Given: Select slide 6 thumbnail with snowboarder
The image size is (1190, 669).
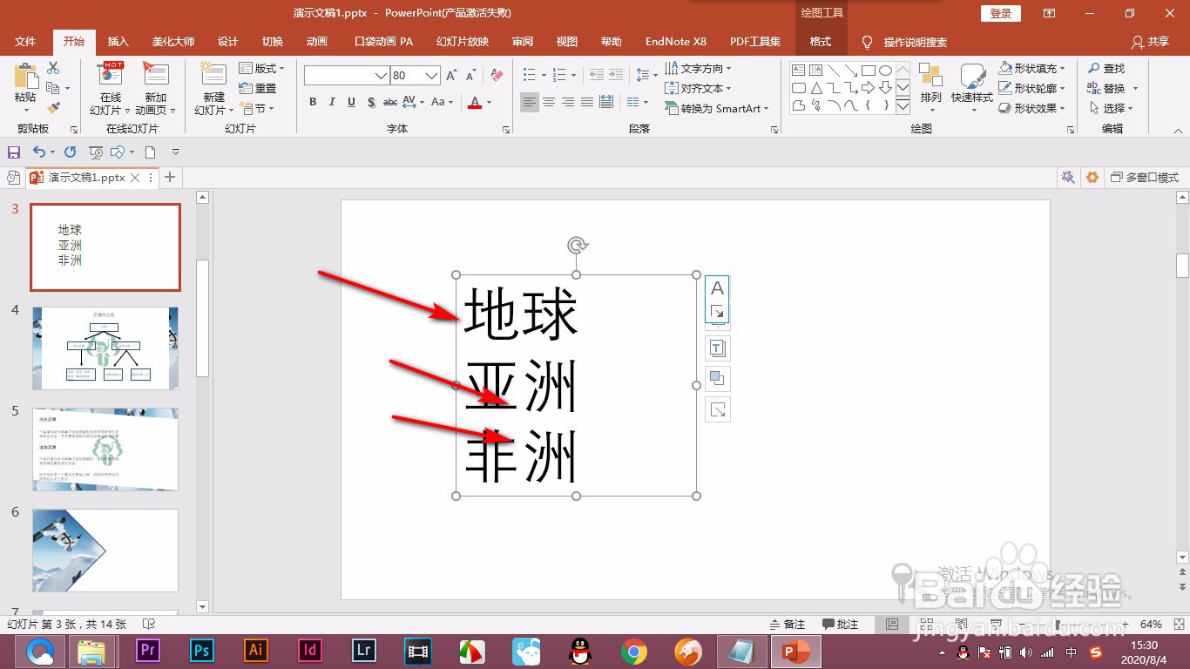Looking at the screenshot, I should (x=105, y=551).
